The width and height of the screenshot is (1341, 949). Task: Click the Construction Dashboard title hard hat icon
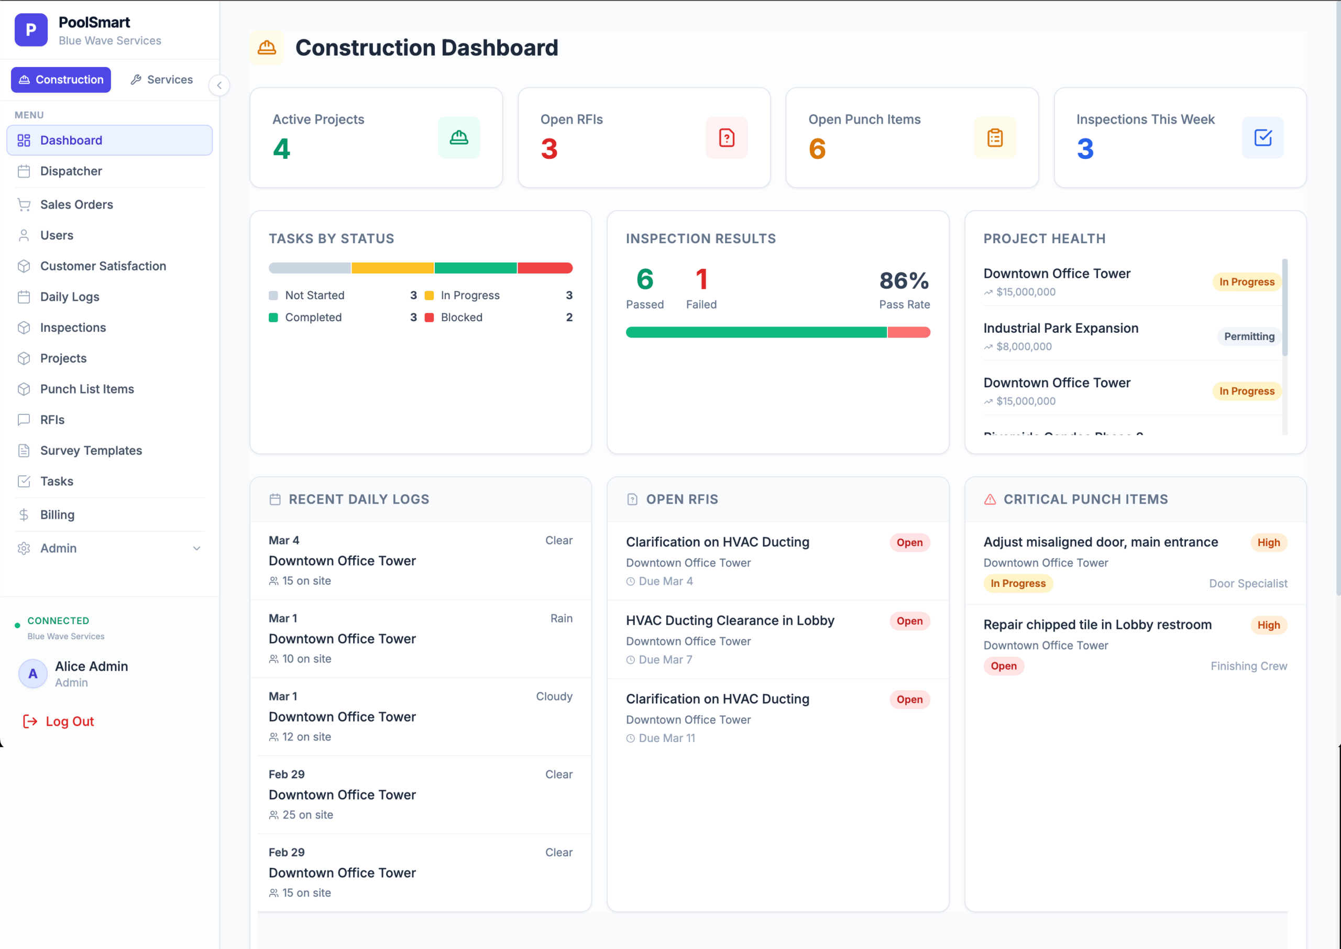tap(267, 48)
